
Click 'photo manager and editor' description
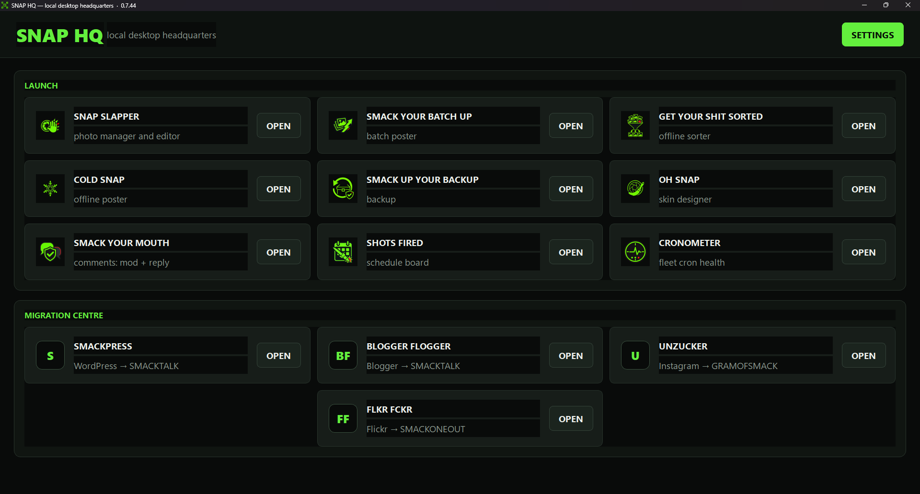point(127,136)
